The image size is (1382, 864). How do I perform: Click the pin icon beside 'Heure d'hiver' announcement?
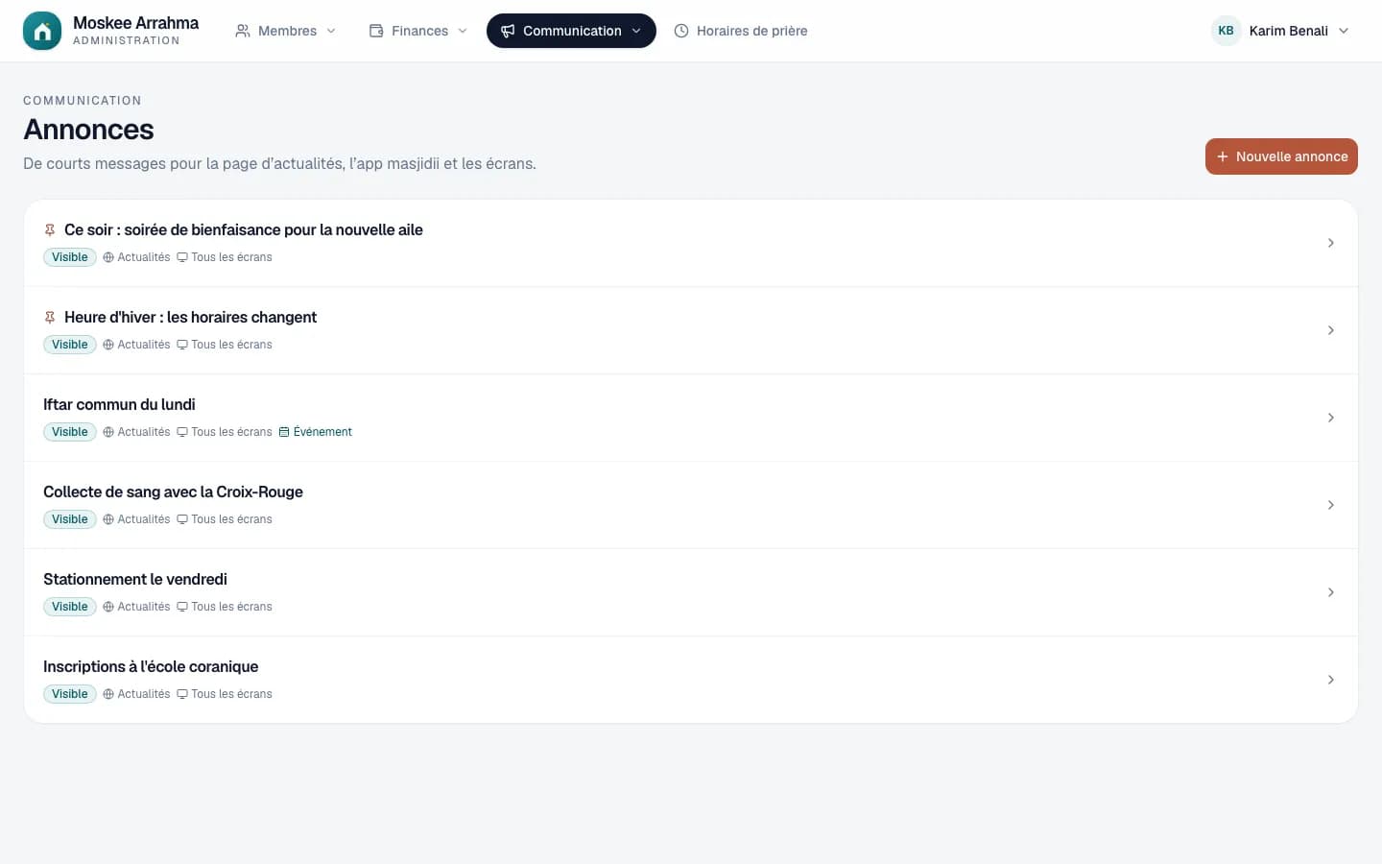click(x=50, y=318)
